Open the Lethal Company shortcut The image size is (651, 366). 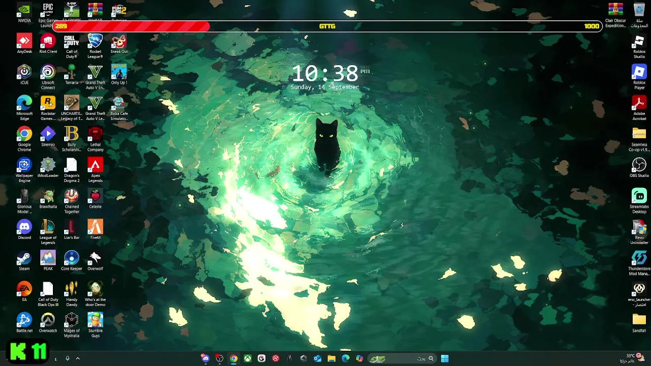coord(95,139)
